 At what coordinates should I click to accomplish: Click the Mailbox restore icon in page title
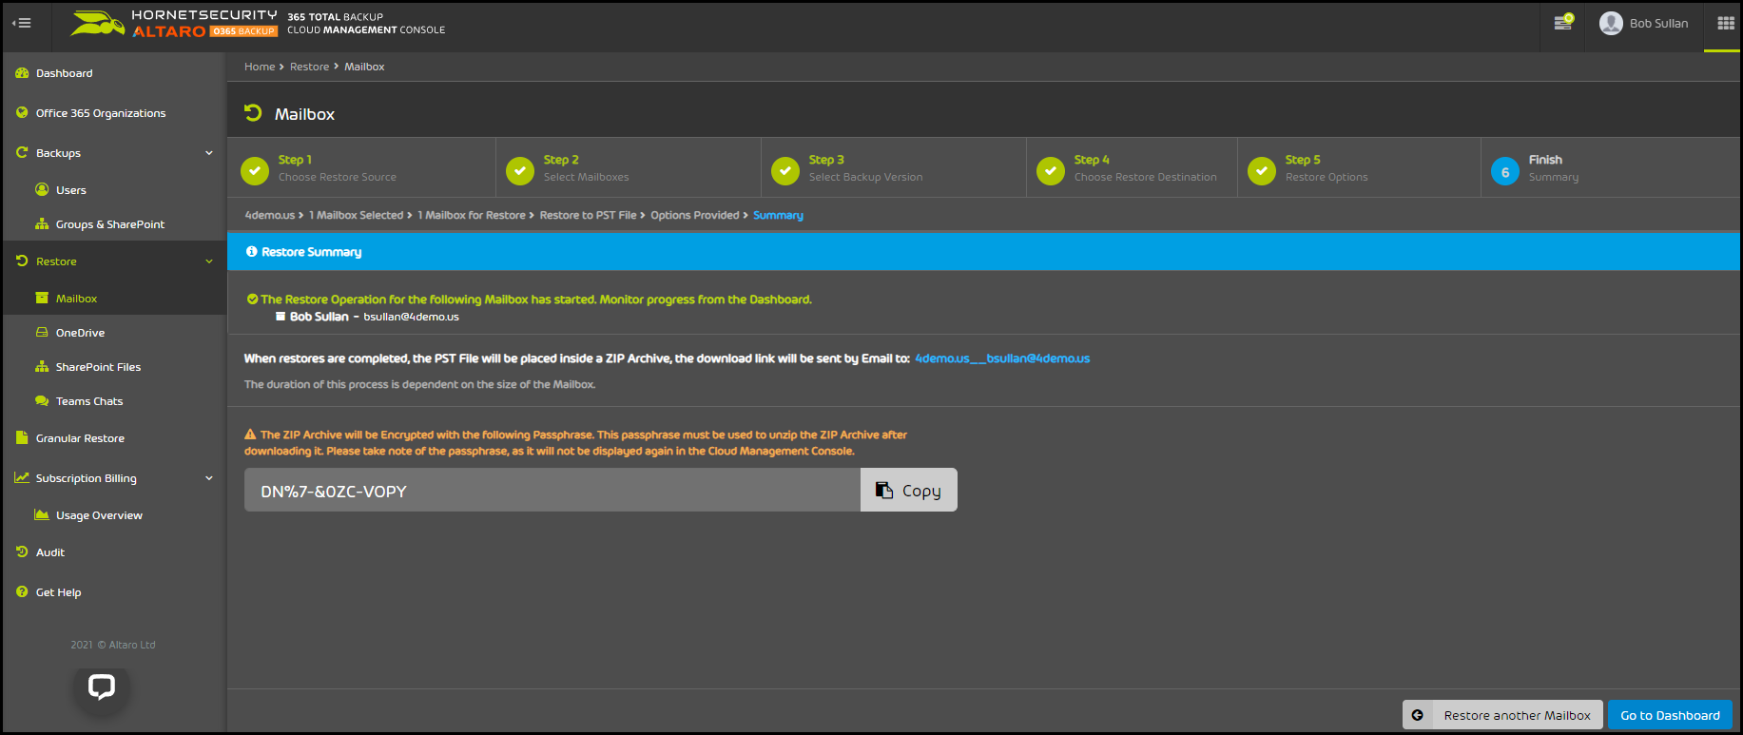click(x=253, y=113)
